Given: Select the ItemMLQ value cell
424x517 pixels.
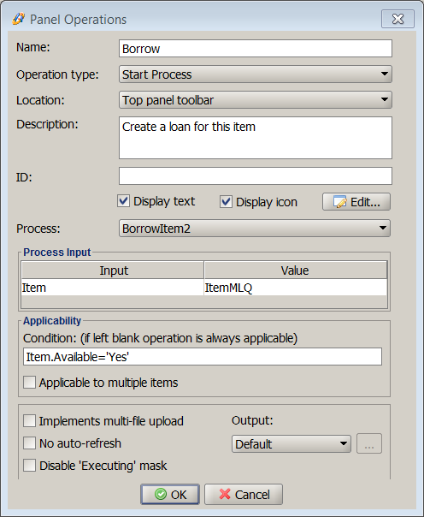Looking at the screenshot, I should (295, 288).
